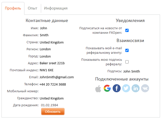Open the Информация tab
This screenshot has width=162, height=120.
coord(56,8)
